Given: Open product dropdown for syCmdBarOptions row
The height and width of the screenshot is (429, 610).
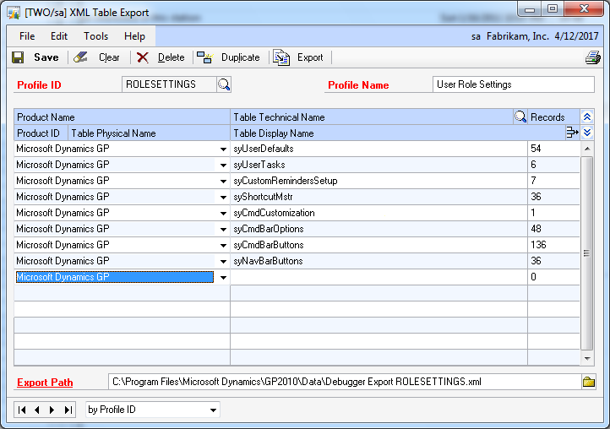Looking at the screenshot, I should 223,229.
